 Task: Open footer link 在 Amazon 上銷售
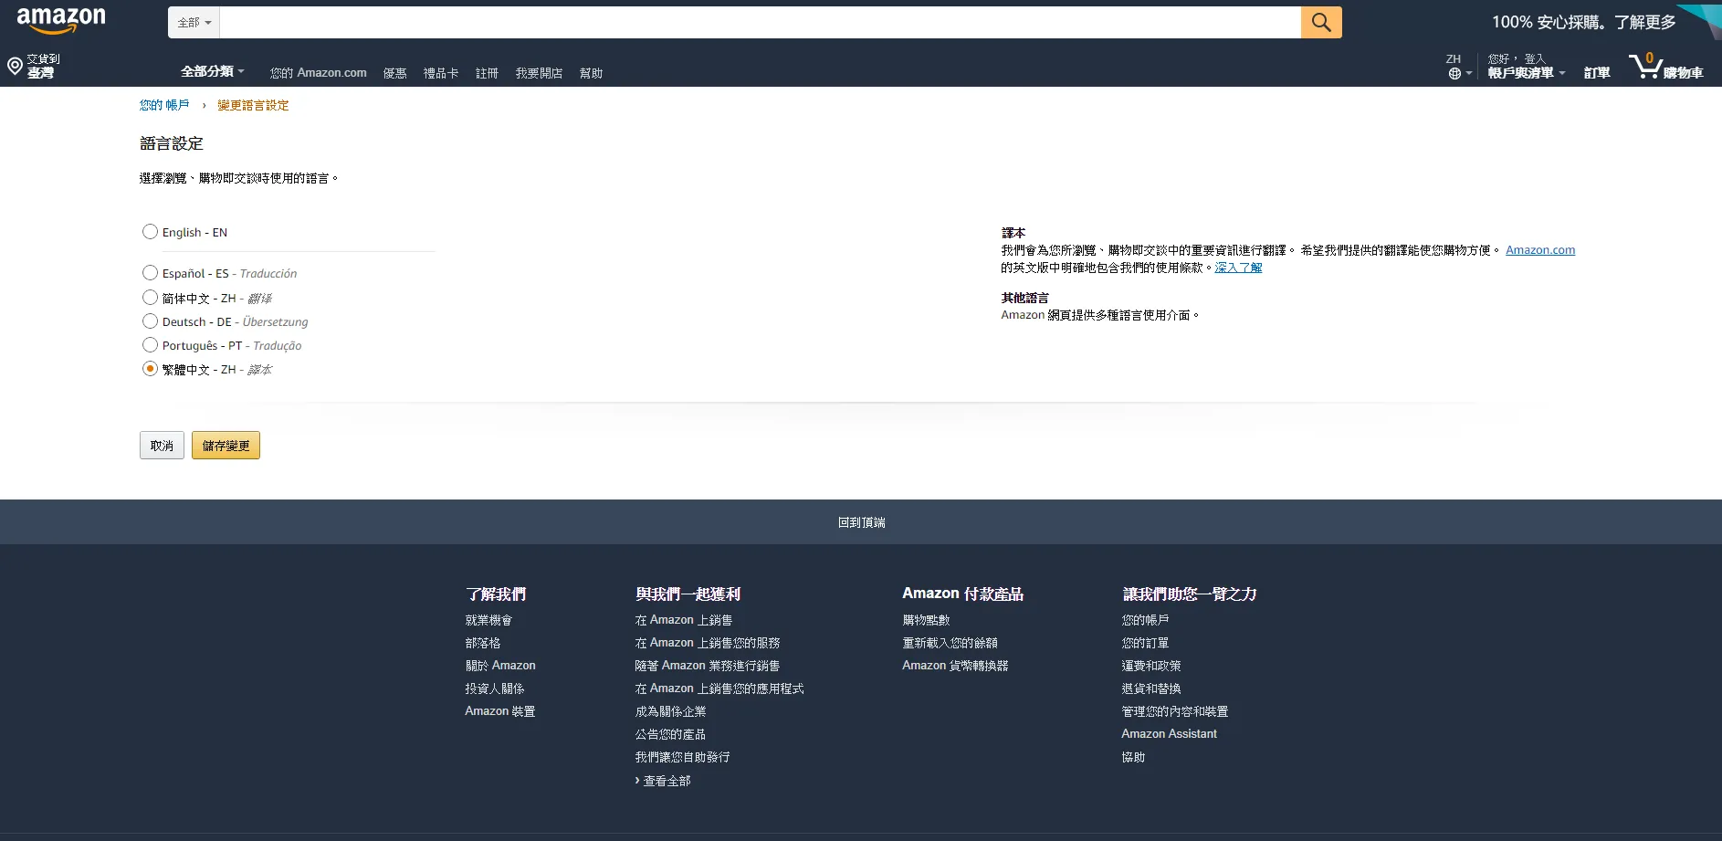pyautogui.click(x=684, y=620)
